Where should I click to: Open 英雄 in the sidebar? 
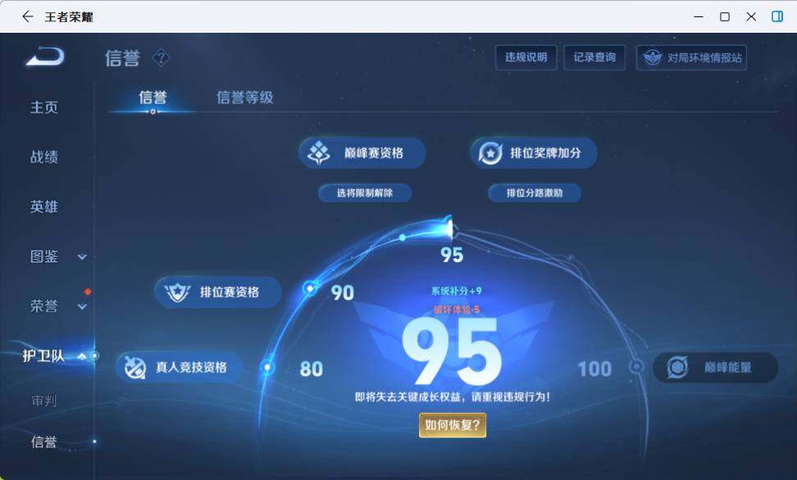click(x=44, y=206)
